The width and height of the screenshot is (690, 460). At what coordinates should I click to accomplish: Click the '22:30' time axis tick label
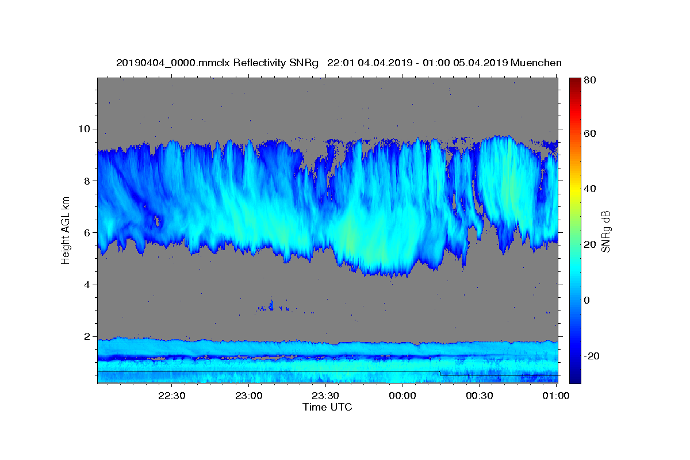click(171, 396)
